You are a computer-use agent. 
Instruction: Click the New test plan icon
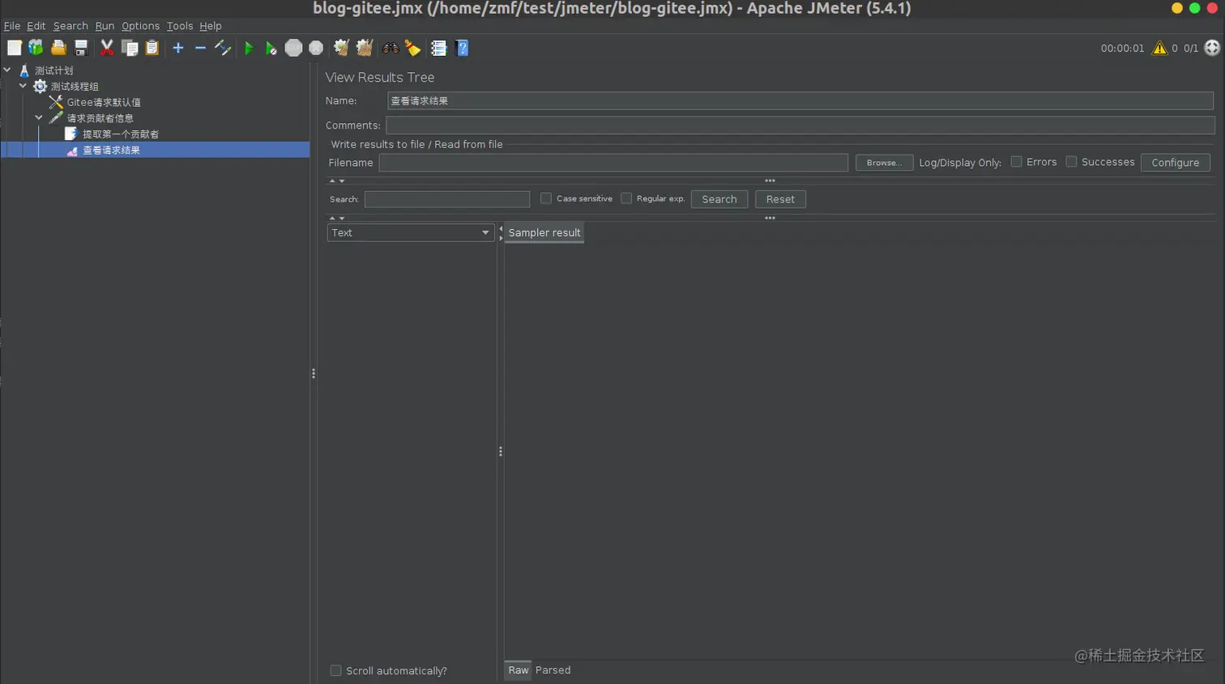pos(14,48)
